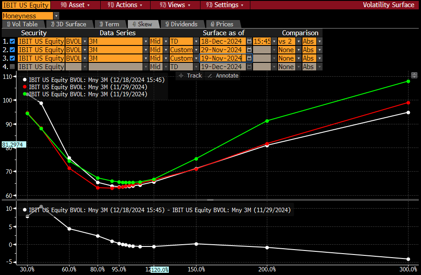Click the panel divider handle between charts

point(210,200)
